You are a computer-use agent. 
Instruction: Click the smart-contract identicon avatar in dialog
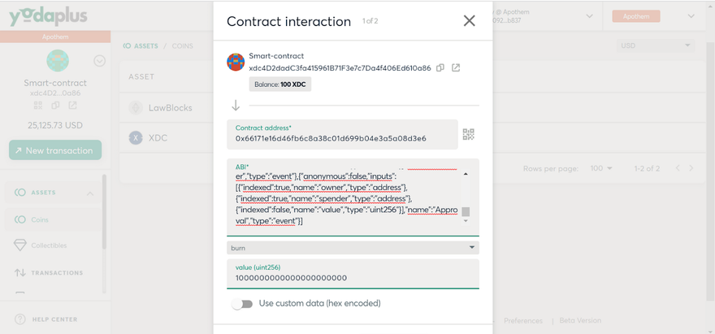[x=236, y=62]
